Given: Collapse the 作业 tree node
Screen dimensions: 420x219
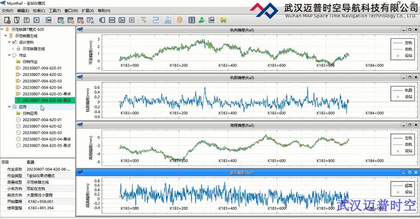Looking at the screenshot, I should click(9, 55).
